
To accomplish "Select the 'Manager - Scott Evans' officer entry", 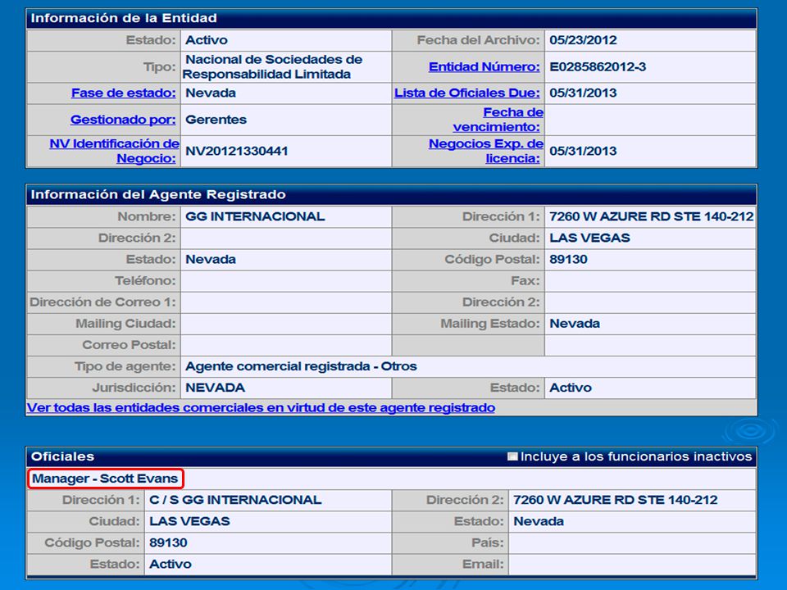I will (x=105, y=479).
